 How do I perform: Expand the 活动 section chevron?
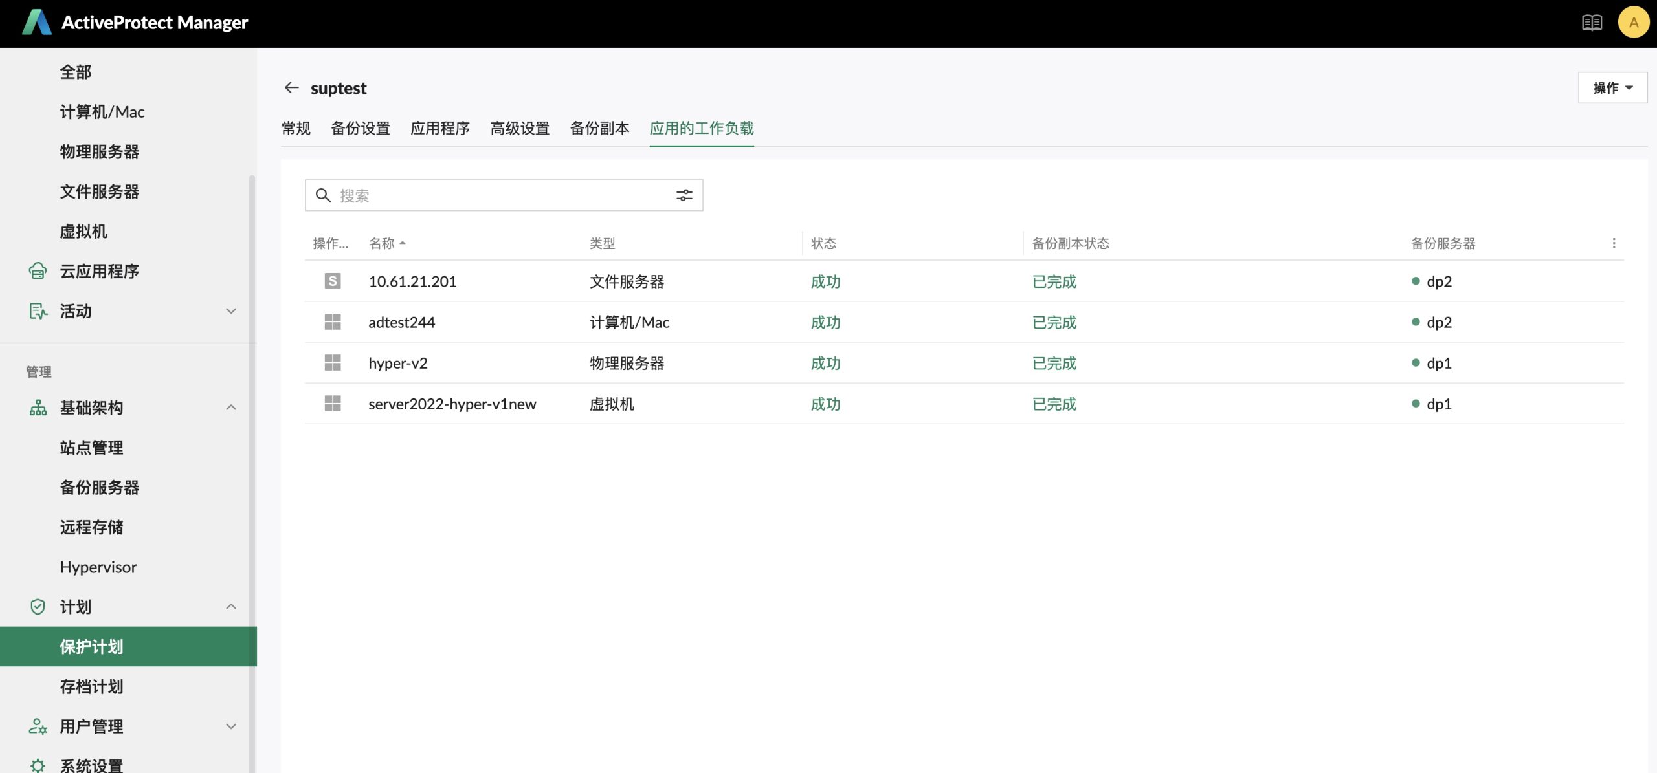pos(231,311)
